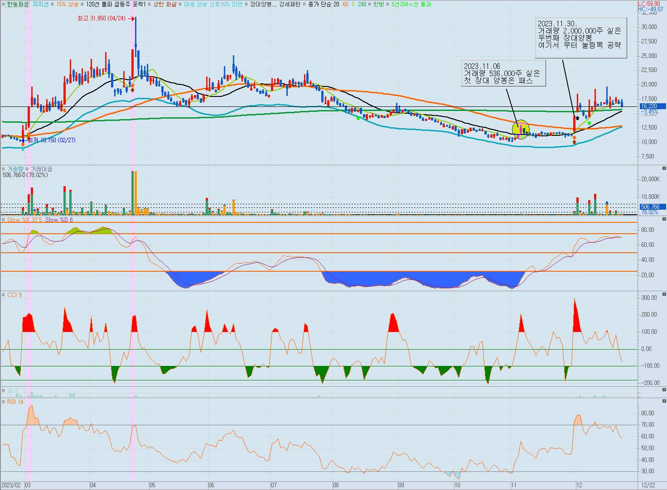Click the 2023/02 date axis label

pyautogui.click(x=11, y=485)
